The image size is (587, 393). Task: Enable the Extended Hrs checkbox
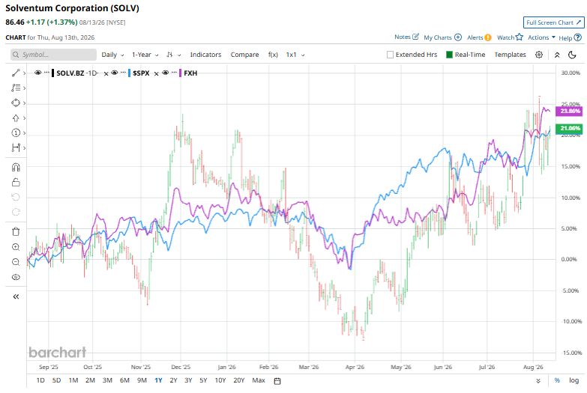(390, 55)
